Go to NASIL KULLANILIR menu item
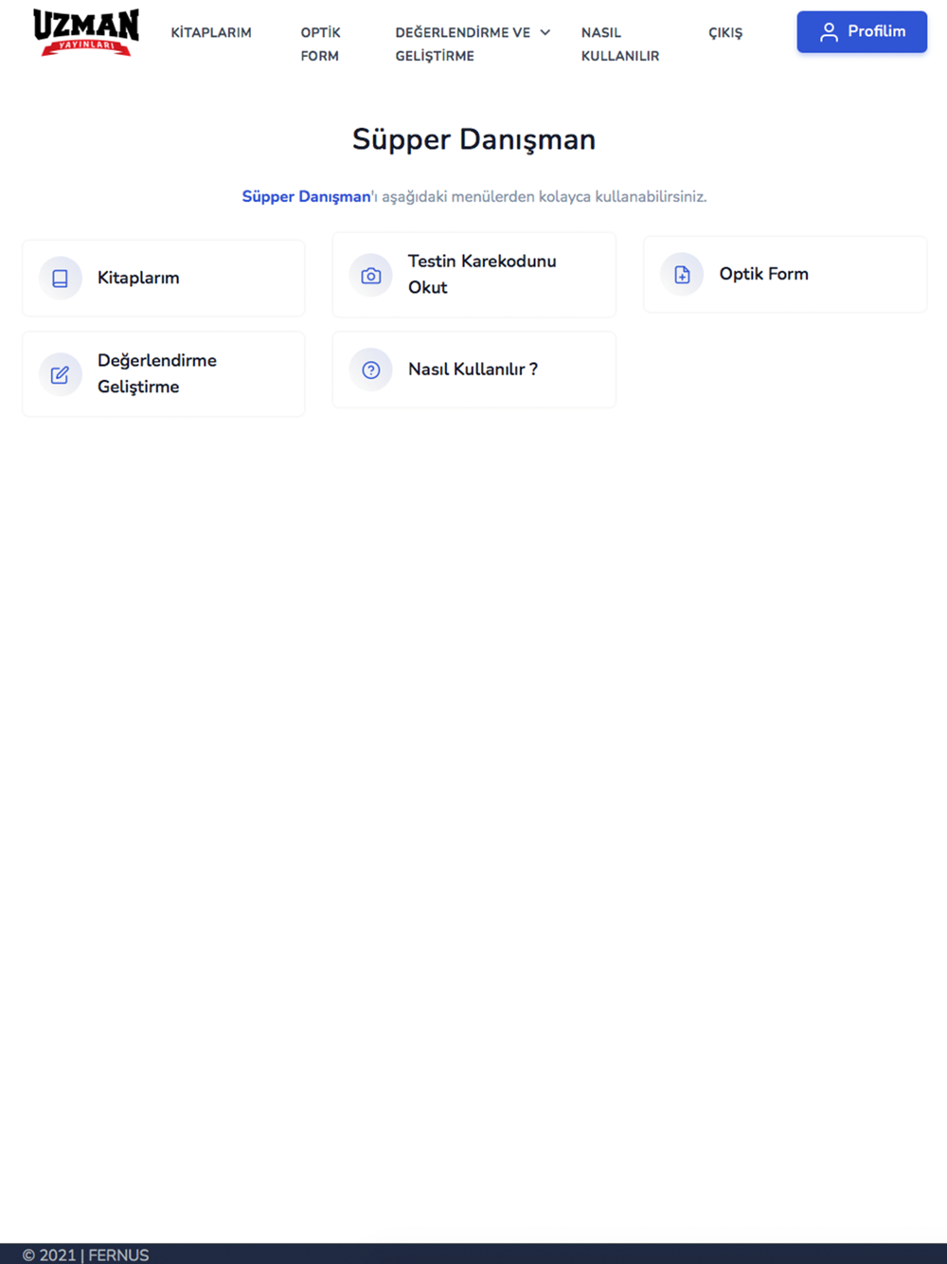947x1264 pixels. click(x=620, y=44)
